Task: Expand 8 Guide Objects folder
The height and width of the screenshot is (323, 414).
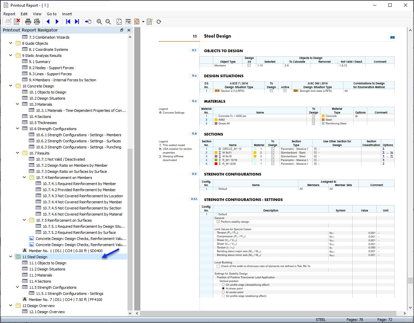Action: point(11,43)
